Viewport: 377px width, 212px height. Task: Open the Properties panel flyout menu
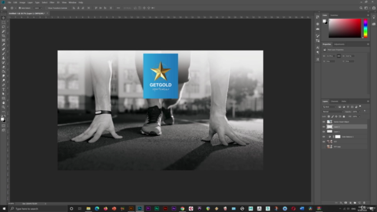click(368, 44)
